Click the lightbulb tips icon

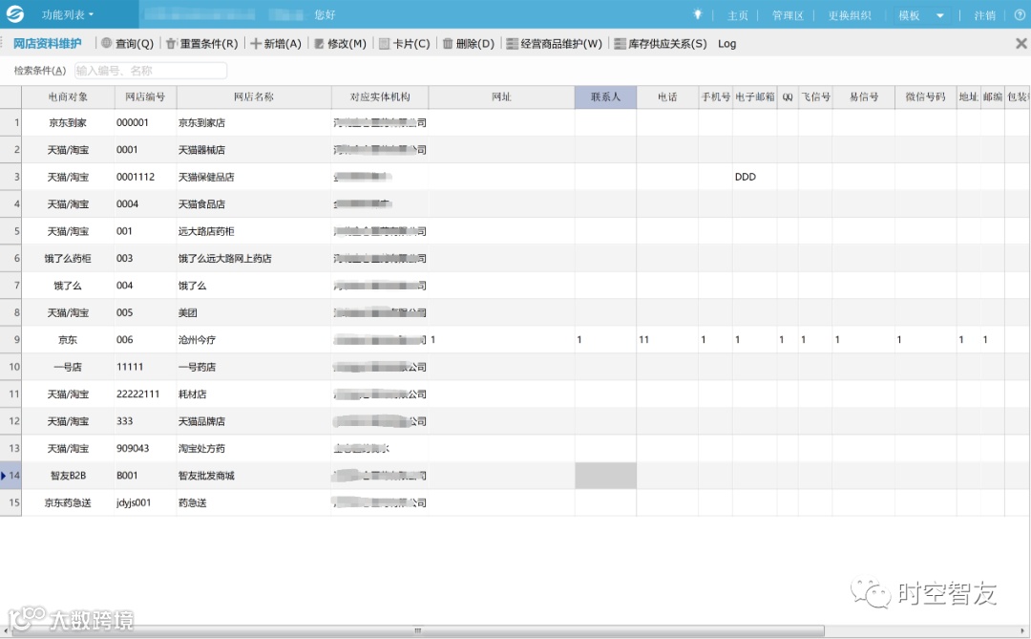pyautogui.click(x=698, y=14)
